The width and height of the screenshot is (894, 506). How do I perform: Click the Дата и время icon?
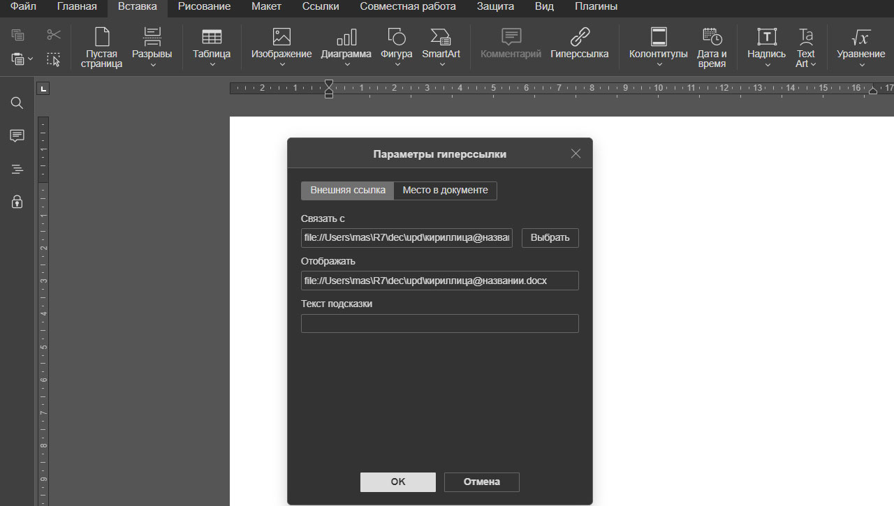712,37
